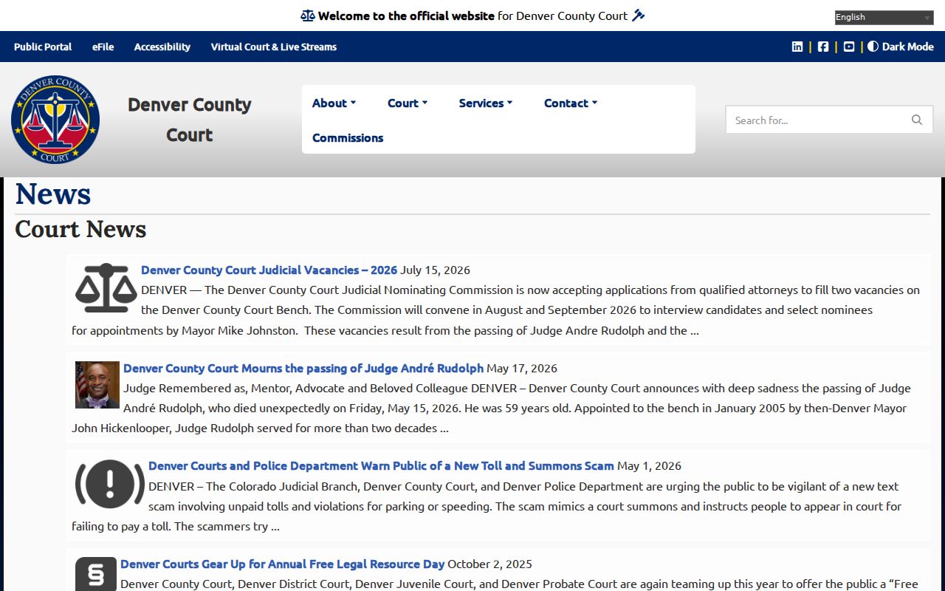
Task: Open Mourns the passing of Judge André Rudolph article
Action: [303, 368]
